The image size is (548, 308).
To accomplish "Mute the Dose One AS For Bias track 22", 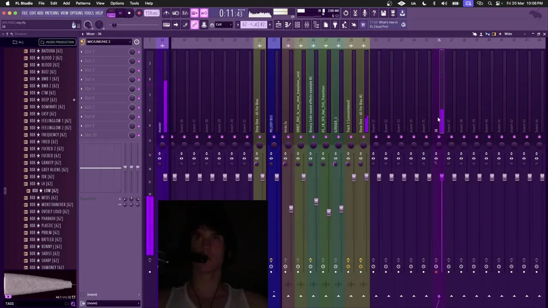I will pos(259,137).
